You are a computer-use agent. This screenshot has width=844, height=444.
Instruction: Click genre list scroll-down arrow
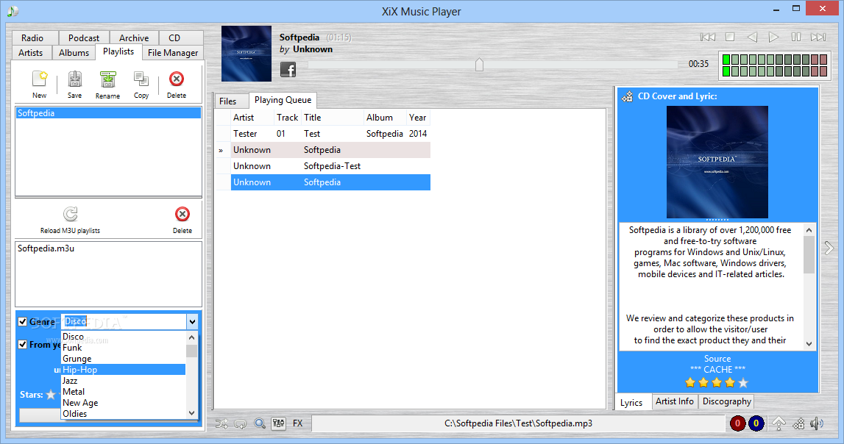coord(191,413)
